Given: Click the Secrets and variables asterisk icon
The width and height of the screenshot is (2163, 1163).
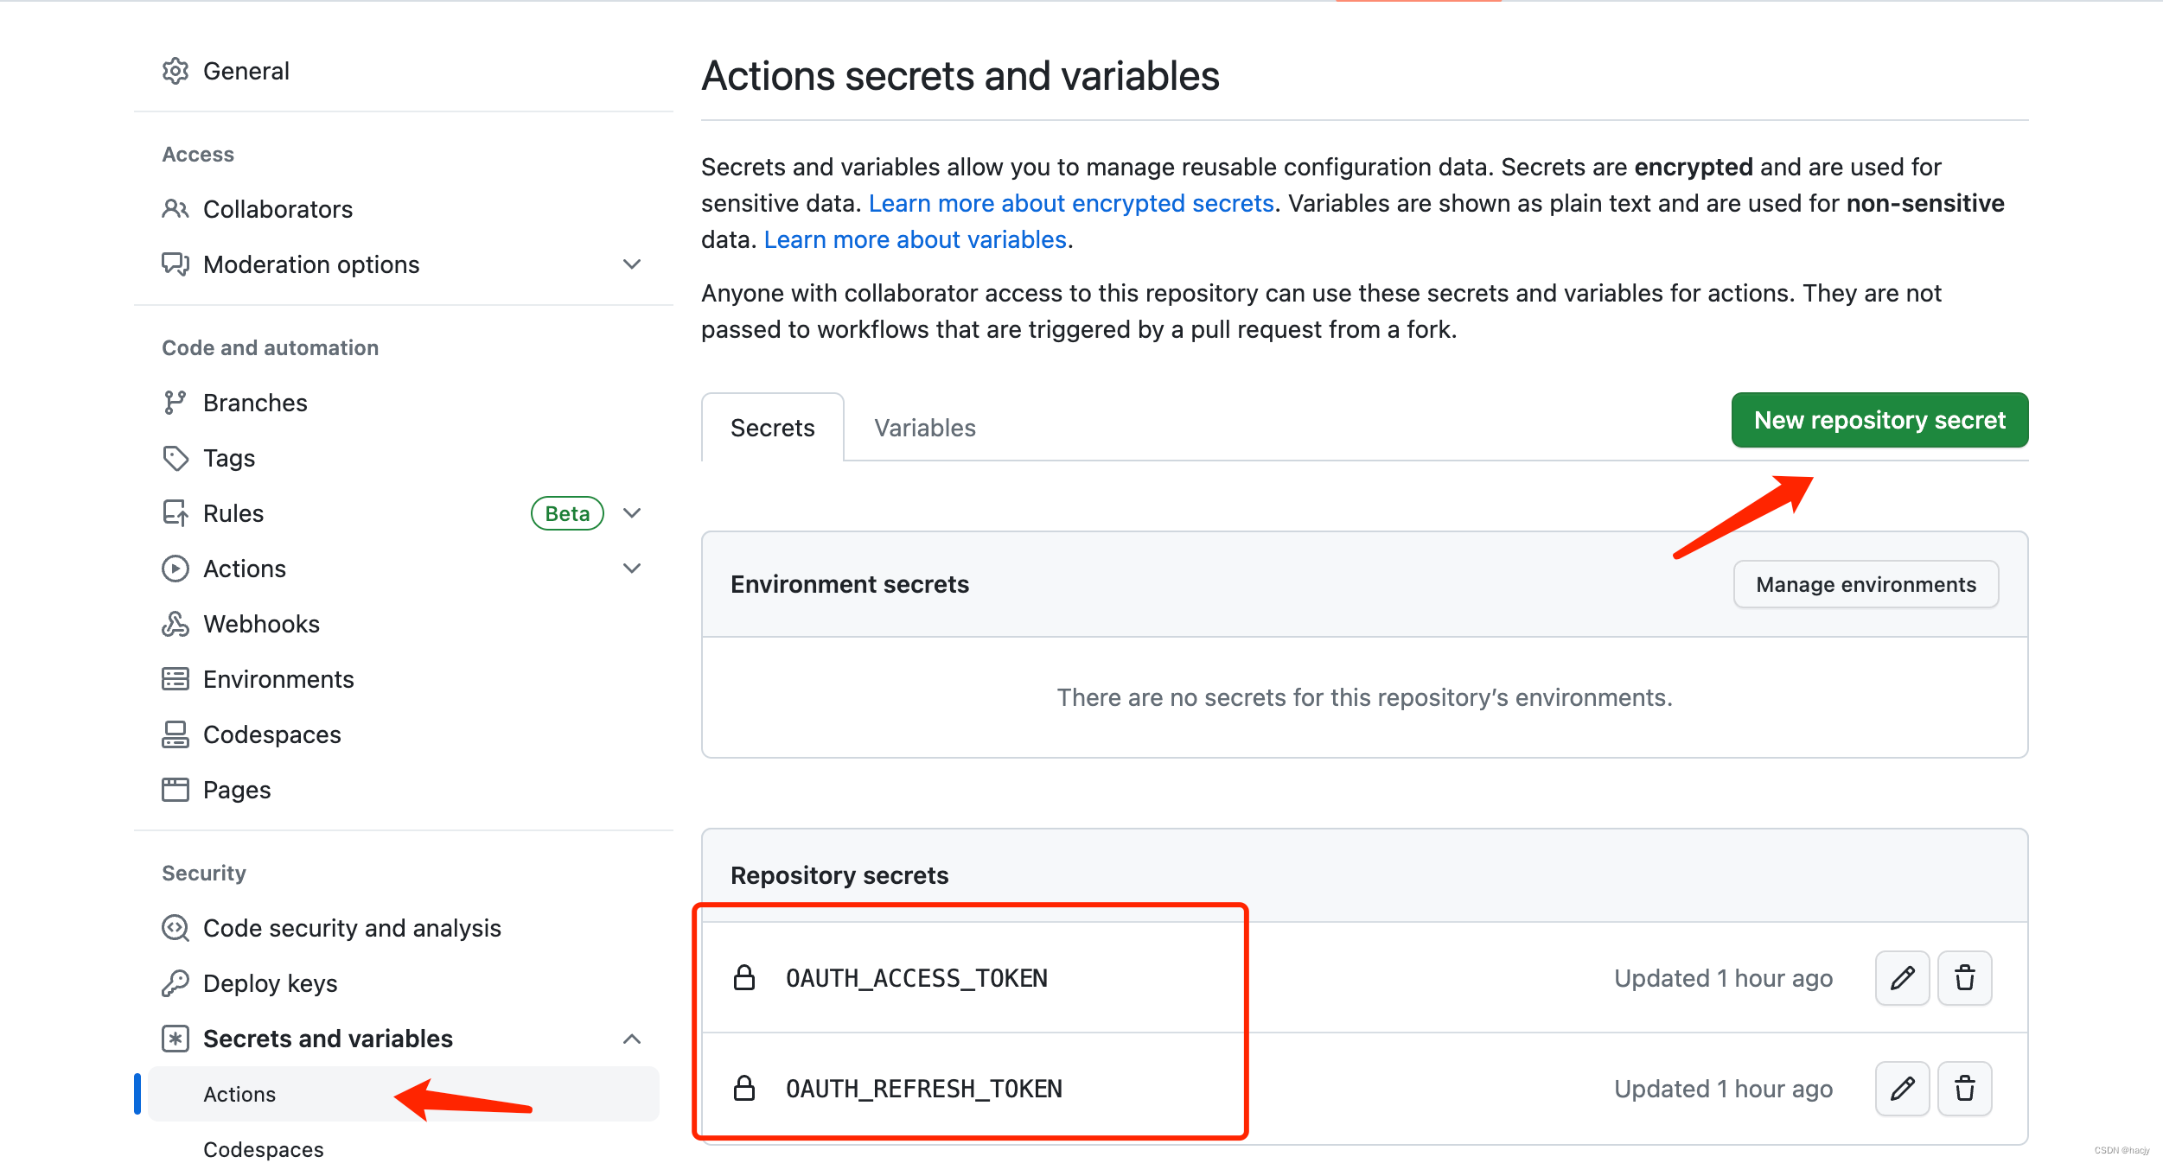Looking at the screenshot, I should [175, 1039].
